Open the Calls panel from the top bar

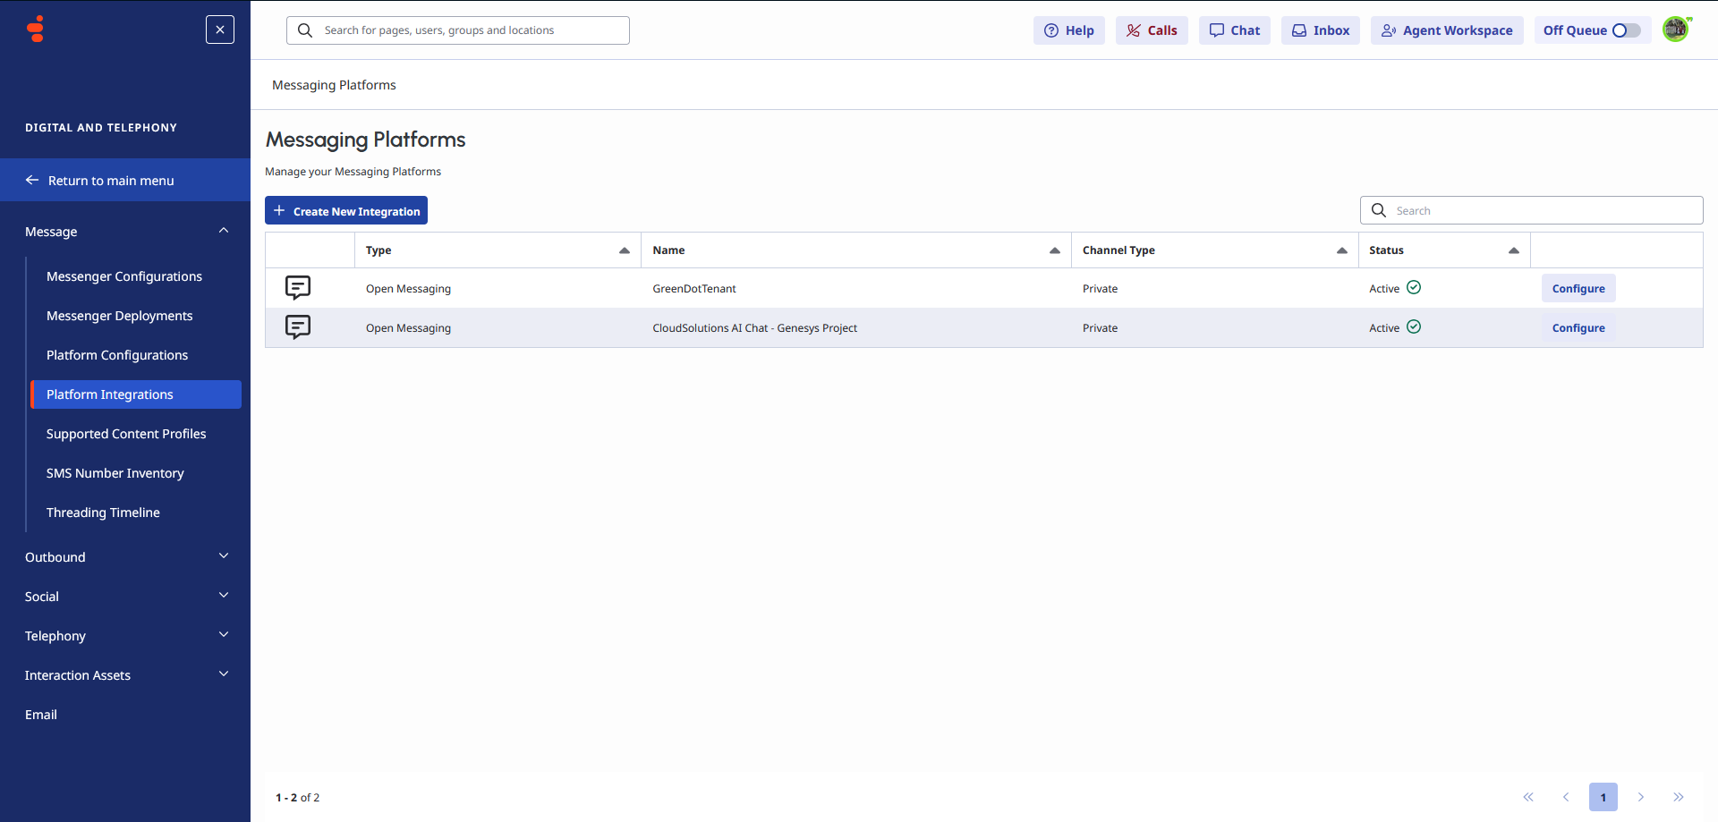point(1151,30)
